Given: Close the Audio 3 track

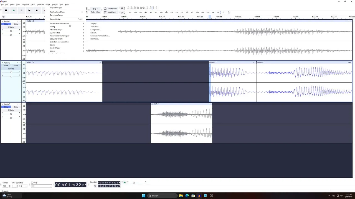Looking at the screenshot, I should (2, 104).
